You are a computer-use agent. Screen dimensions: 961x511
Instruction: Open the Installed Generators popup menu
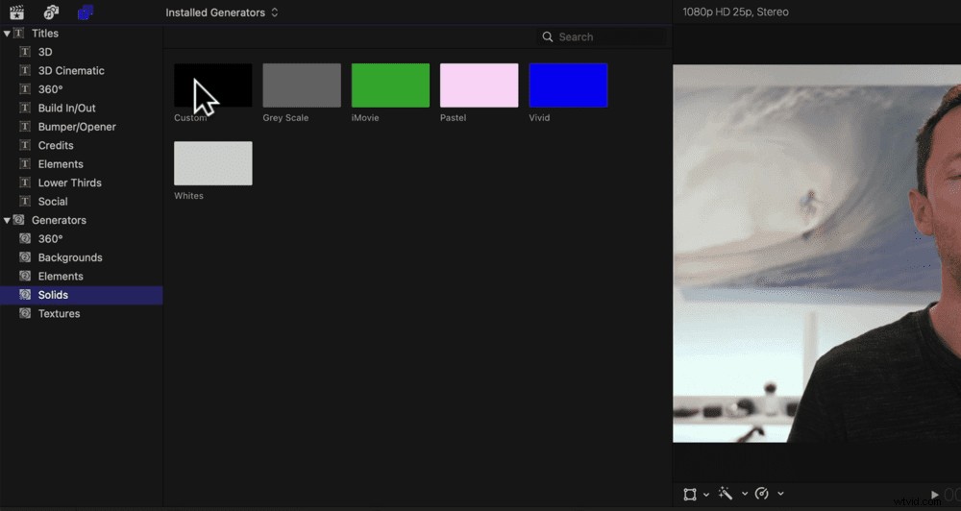(222, 12)
